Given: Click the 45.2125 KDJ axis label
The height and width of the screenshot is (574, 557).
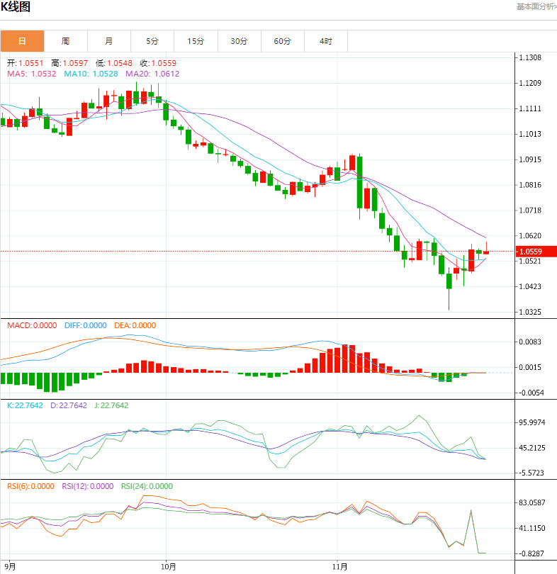Looking at the screenshot, I should pos(532,448).
